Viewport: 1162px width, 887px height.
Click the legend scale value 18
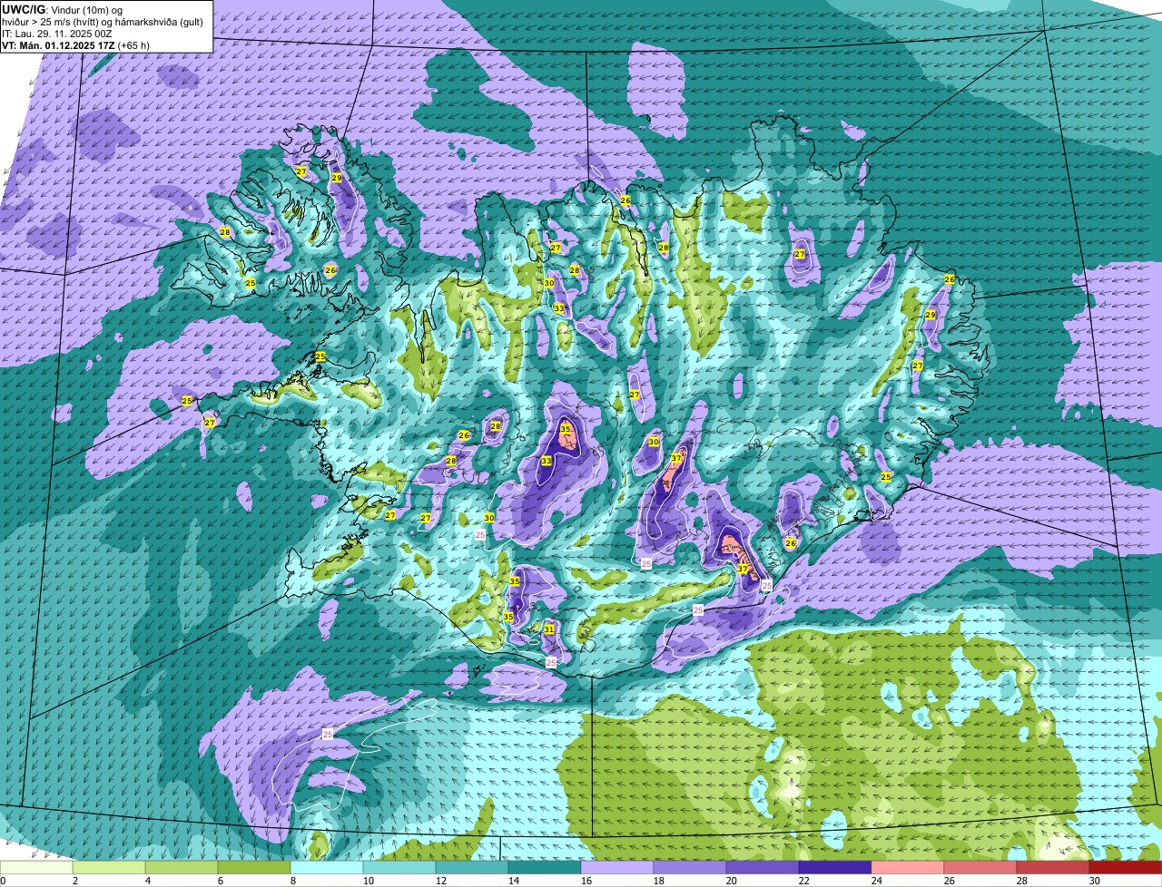pos(658,881)
